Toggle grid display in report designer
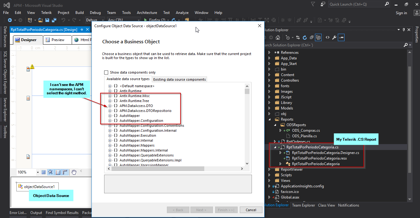Screen dimensions: 420x218 coord(44,172)
